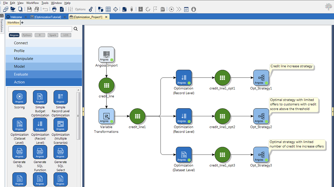This screenshot has height=187, width=334.
Task: Open the Options sliders control
Action: (70, 9)
